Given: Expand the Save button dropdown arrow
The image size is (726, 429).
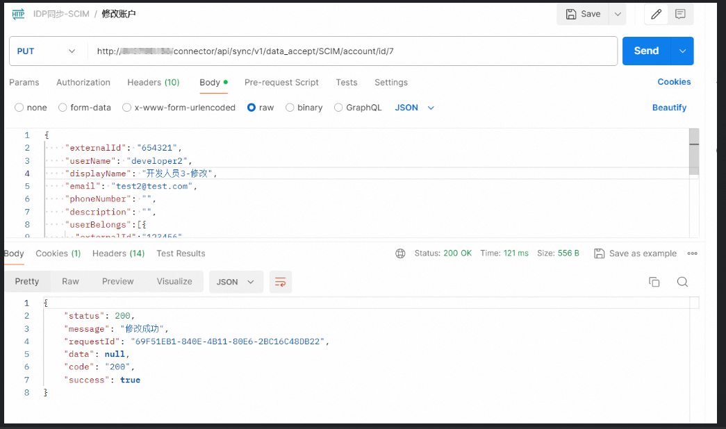Looking at the screenshot, I should [617, 14].
